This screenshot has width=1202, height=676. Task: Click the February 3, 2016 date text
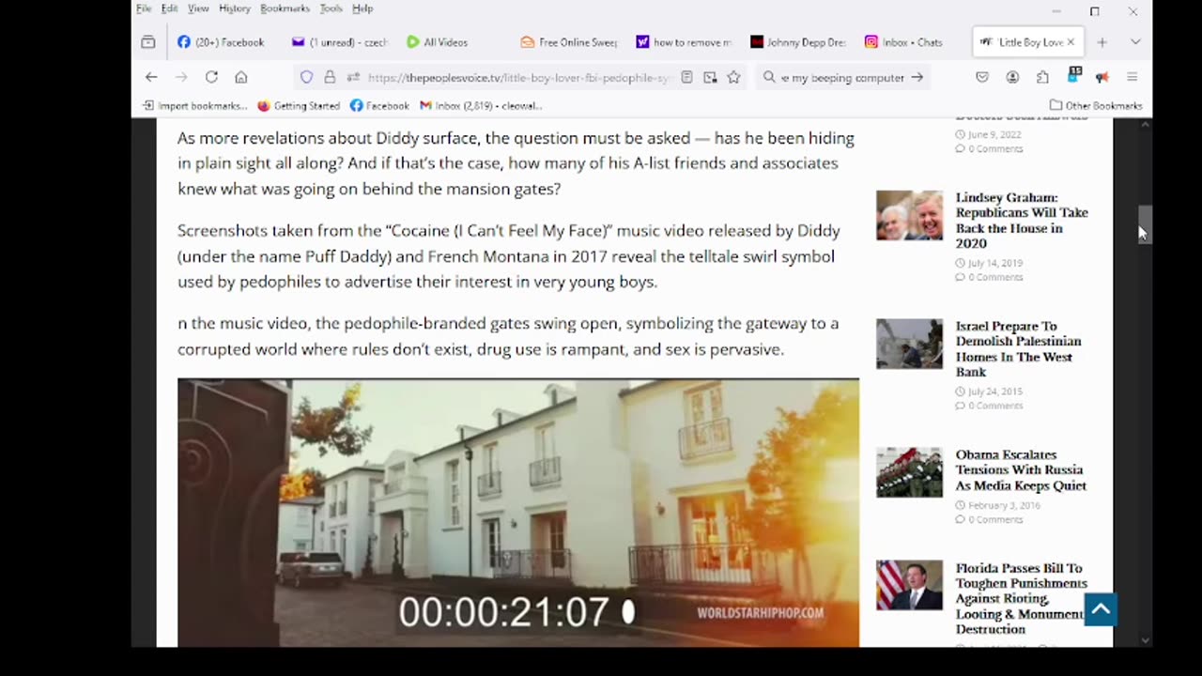pyautogui.click(x=1004, y=505)
